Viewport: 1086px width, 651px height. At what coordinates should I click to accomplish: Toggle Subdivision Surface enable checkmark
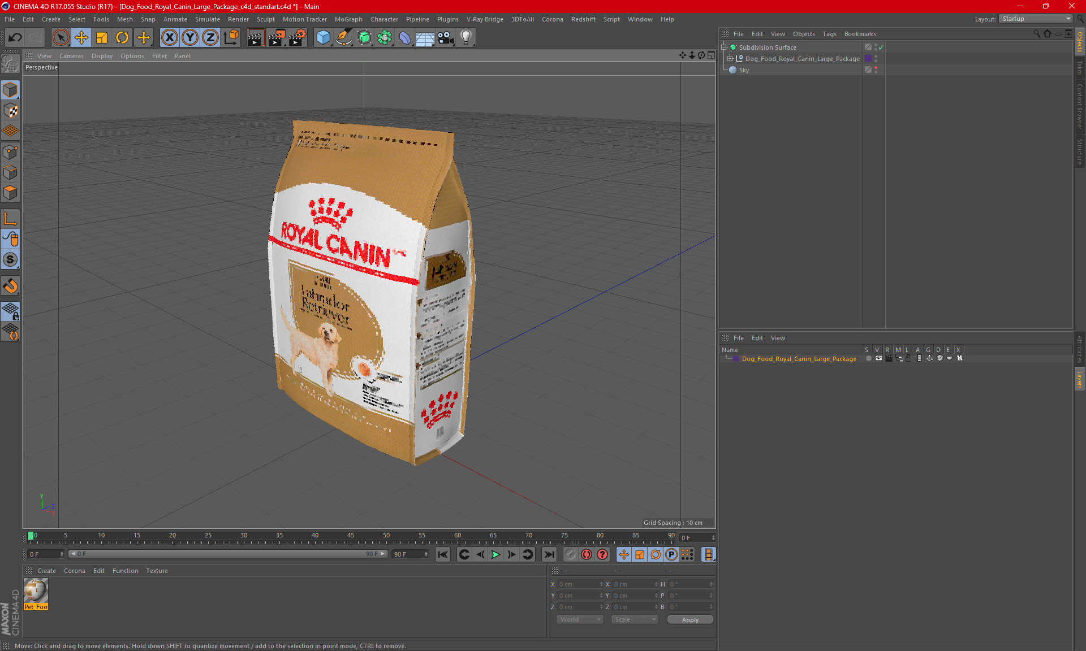click(881, 47)
